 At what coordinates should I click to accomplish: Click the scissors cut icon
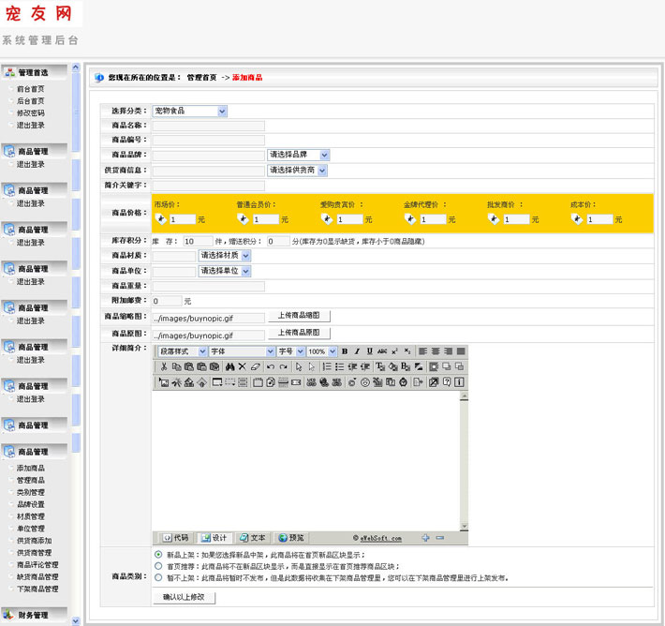point(163,366)
